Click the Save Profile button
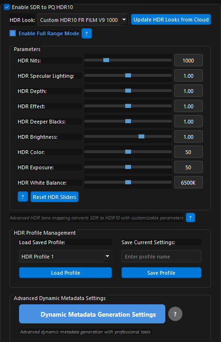This screenshot has height=342, width=221. tap(161, 273)
